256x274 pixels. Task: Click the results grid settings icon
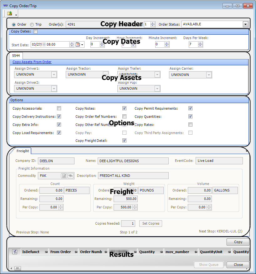15,252
